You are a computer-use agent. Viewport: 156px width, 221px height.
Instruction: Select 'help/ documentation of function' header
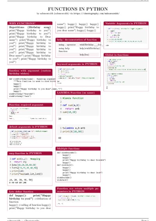(78, 40)
